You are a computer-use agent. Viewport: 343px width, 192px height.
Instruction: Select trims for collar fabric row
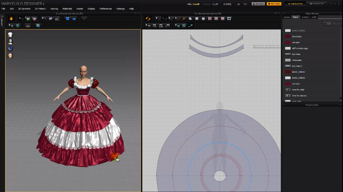click(312, 90)
